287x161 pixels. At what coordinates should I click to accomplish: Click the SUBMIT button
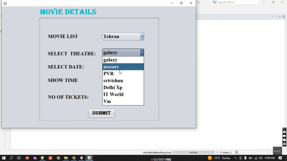[x=101, y=113]
